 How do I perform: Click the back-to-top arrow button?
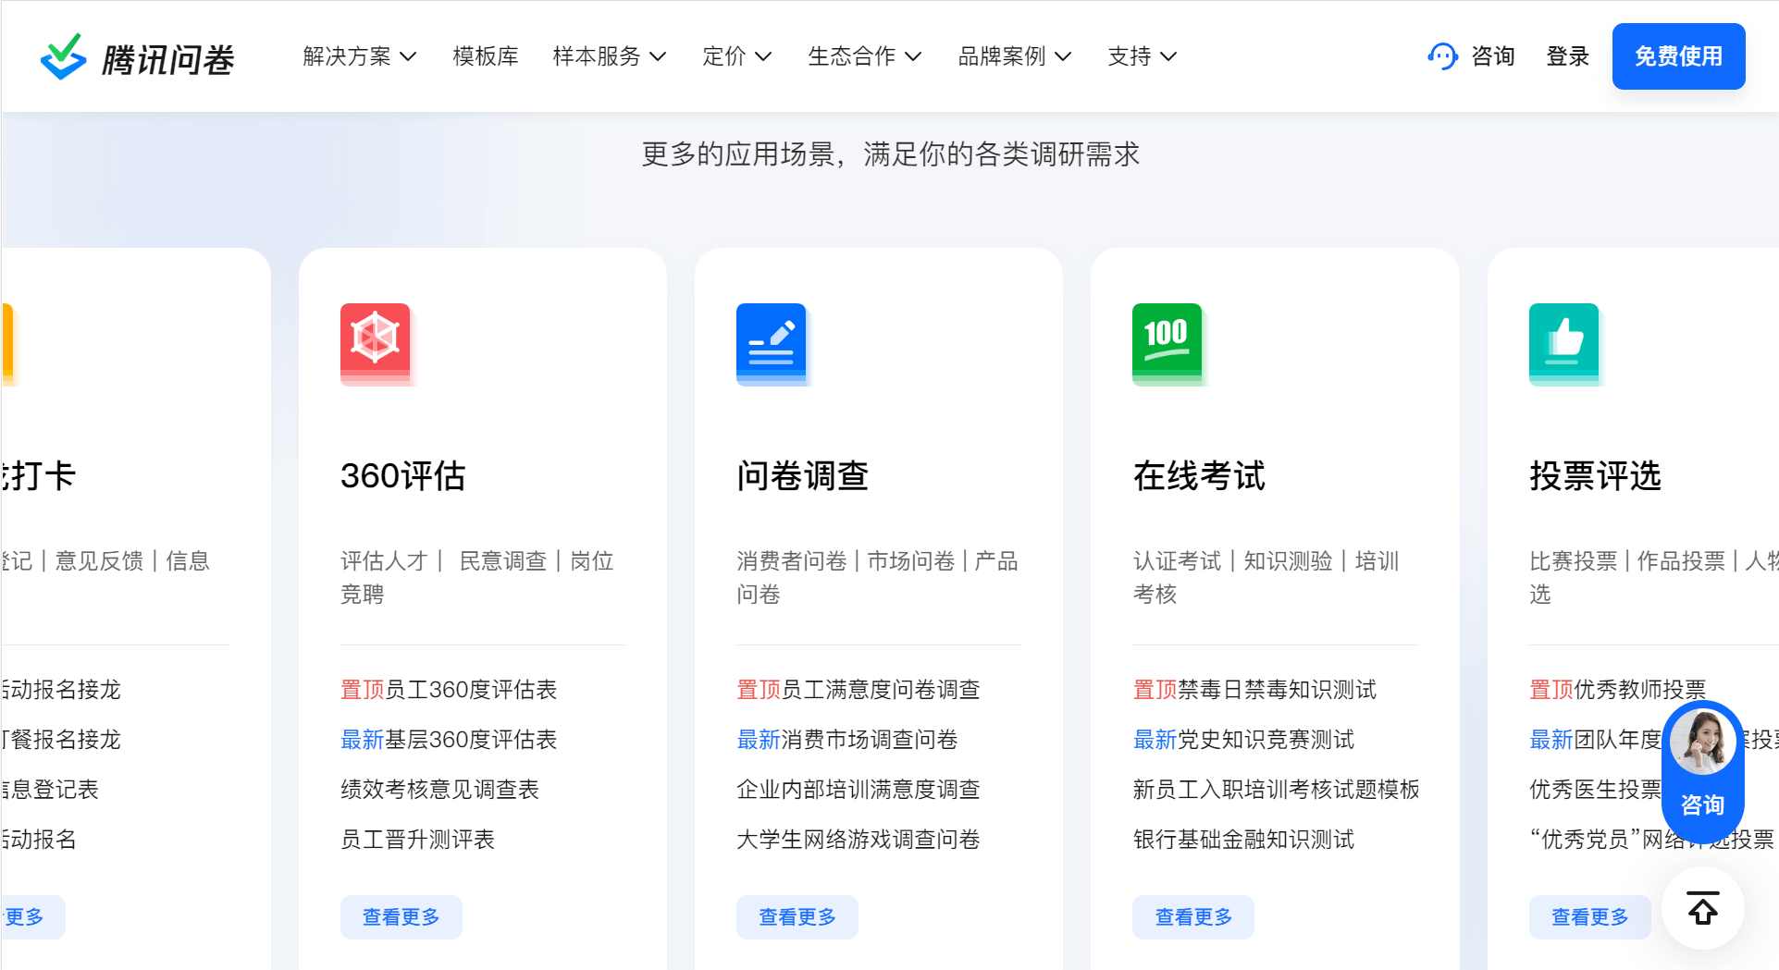point(1702,908)
